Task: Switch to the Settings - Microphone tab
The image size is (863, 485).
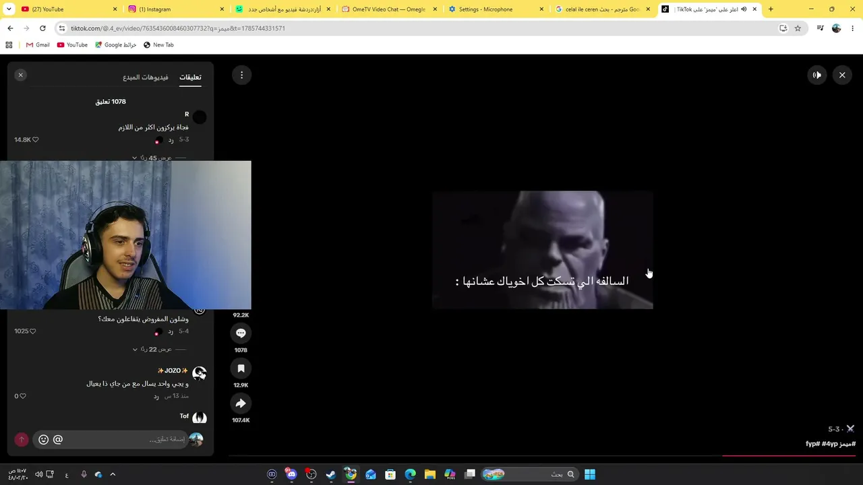Action: pyautogui.click(x=496, y=9)
